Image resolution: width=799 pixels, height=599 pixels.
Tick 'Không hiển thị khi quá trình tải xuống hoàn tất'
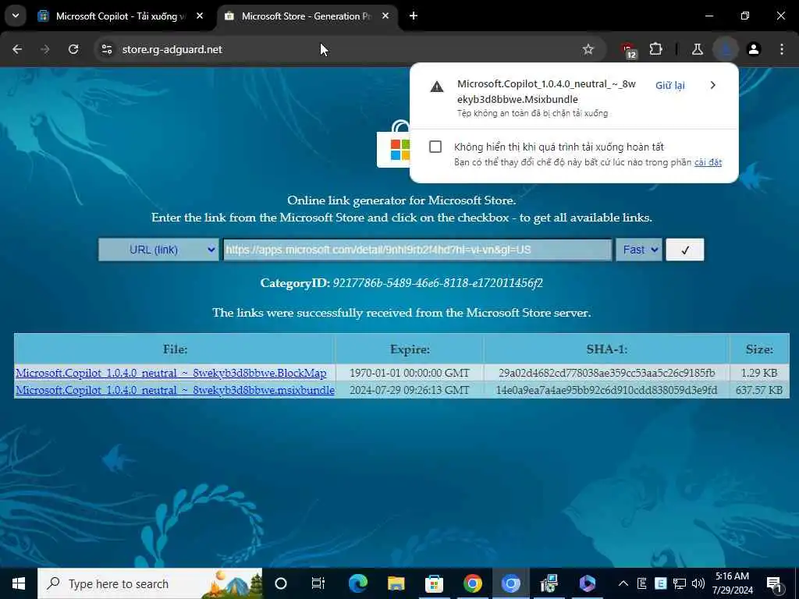435,147
